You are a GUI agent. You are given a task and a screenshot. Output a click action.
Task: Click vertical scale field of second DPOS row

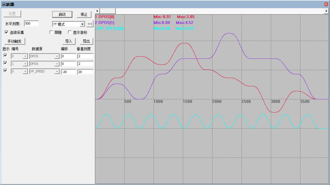point(85,64)
